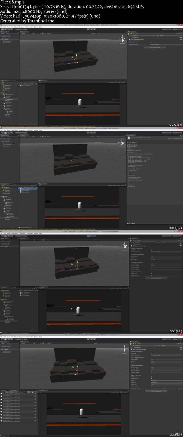
Task: Click scene orientation gizmo in 00:18:13 frame
Action: pos(124,349)
